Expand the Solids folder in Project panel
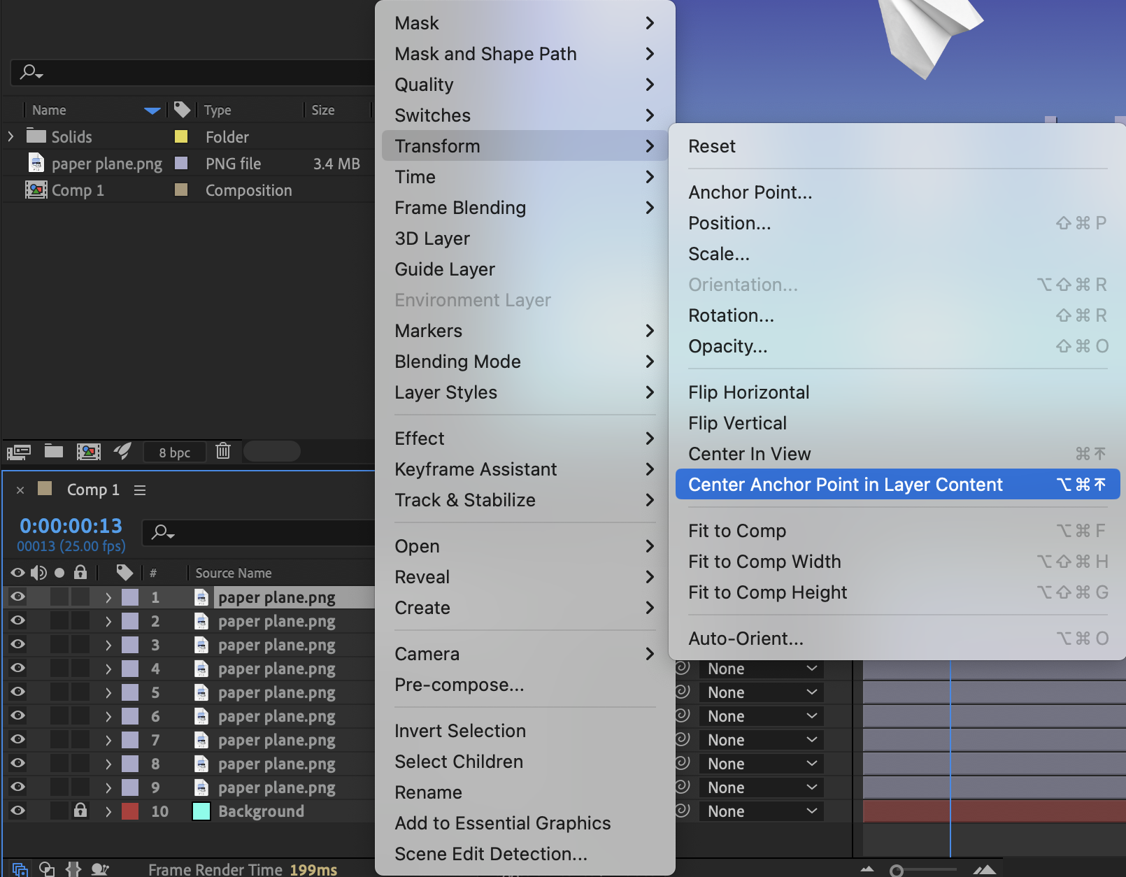This screenshot has height=877, width=1126. click(10, 136)
